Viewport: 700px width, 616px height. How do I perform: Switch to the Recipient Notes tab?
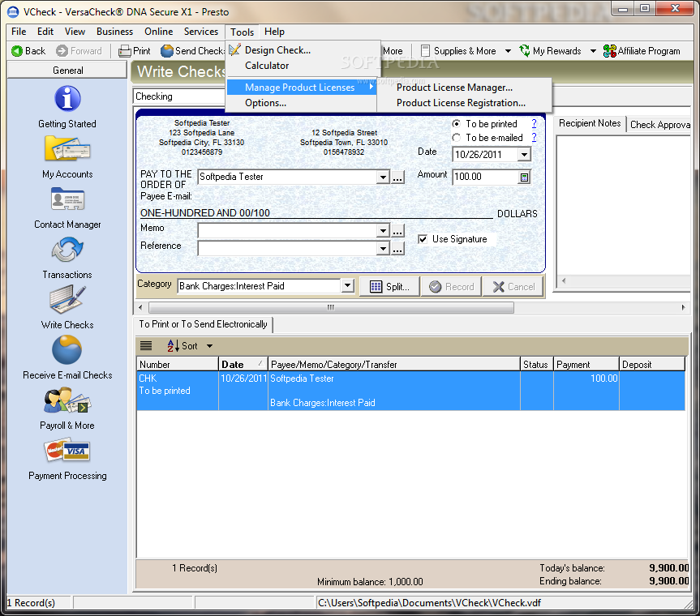coord(590,123)
